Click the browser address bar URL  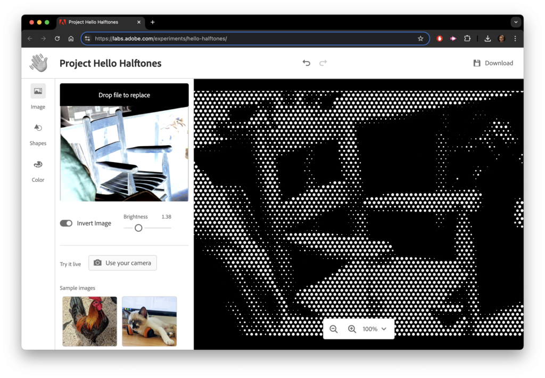pyautogui.click(x=161, y=38)
